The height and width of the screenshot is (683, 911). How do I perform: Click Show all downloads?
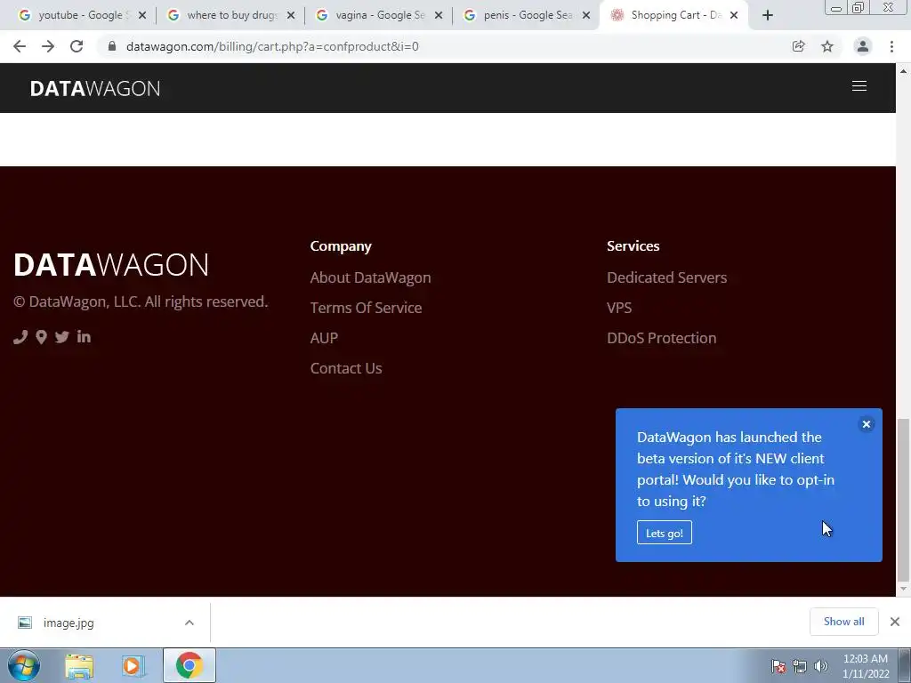843,622
